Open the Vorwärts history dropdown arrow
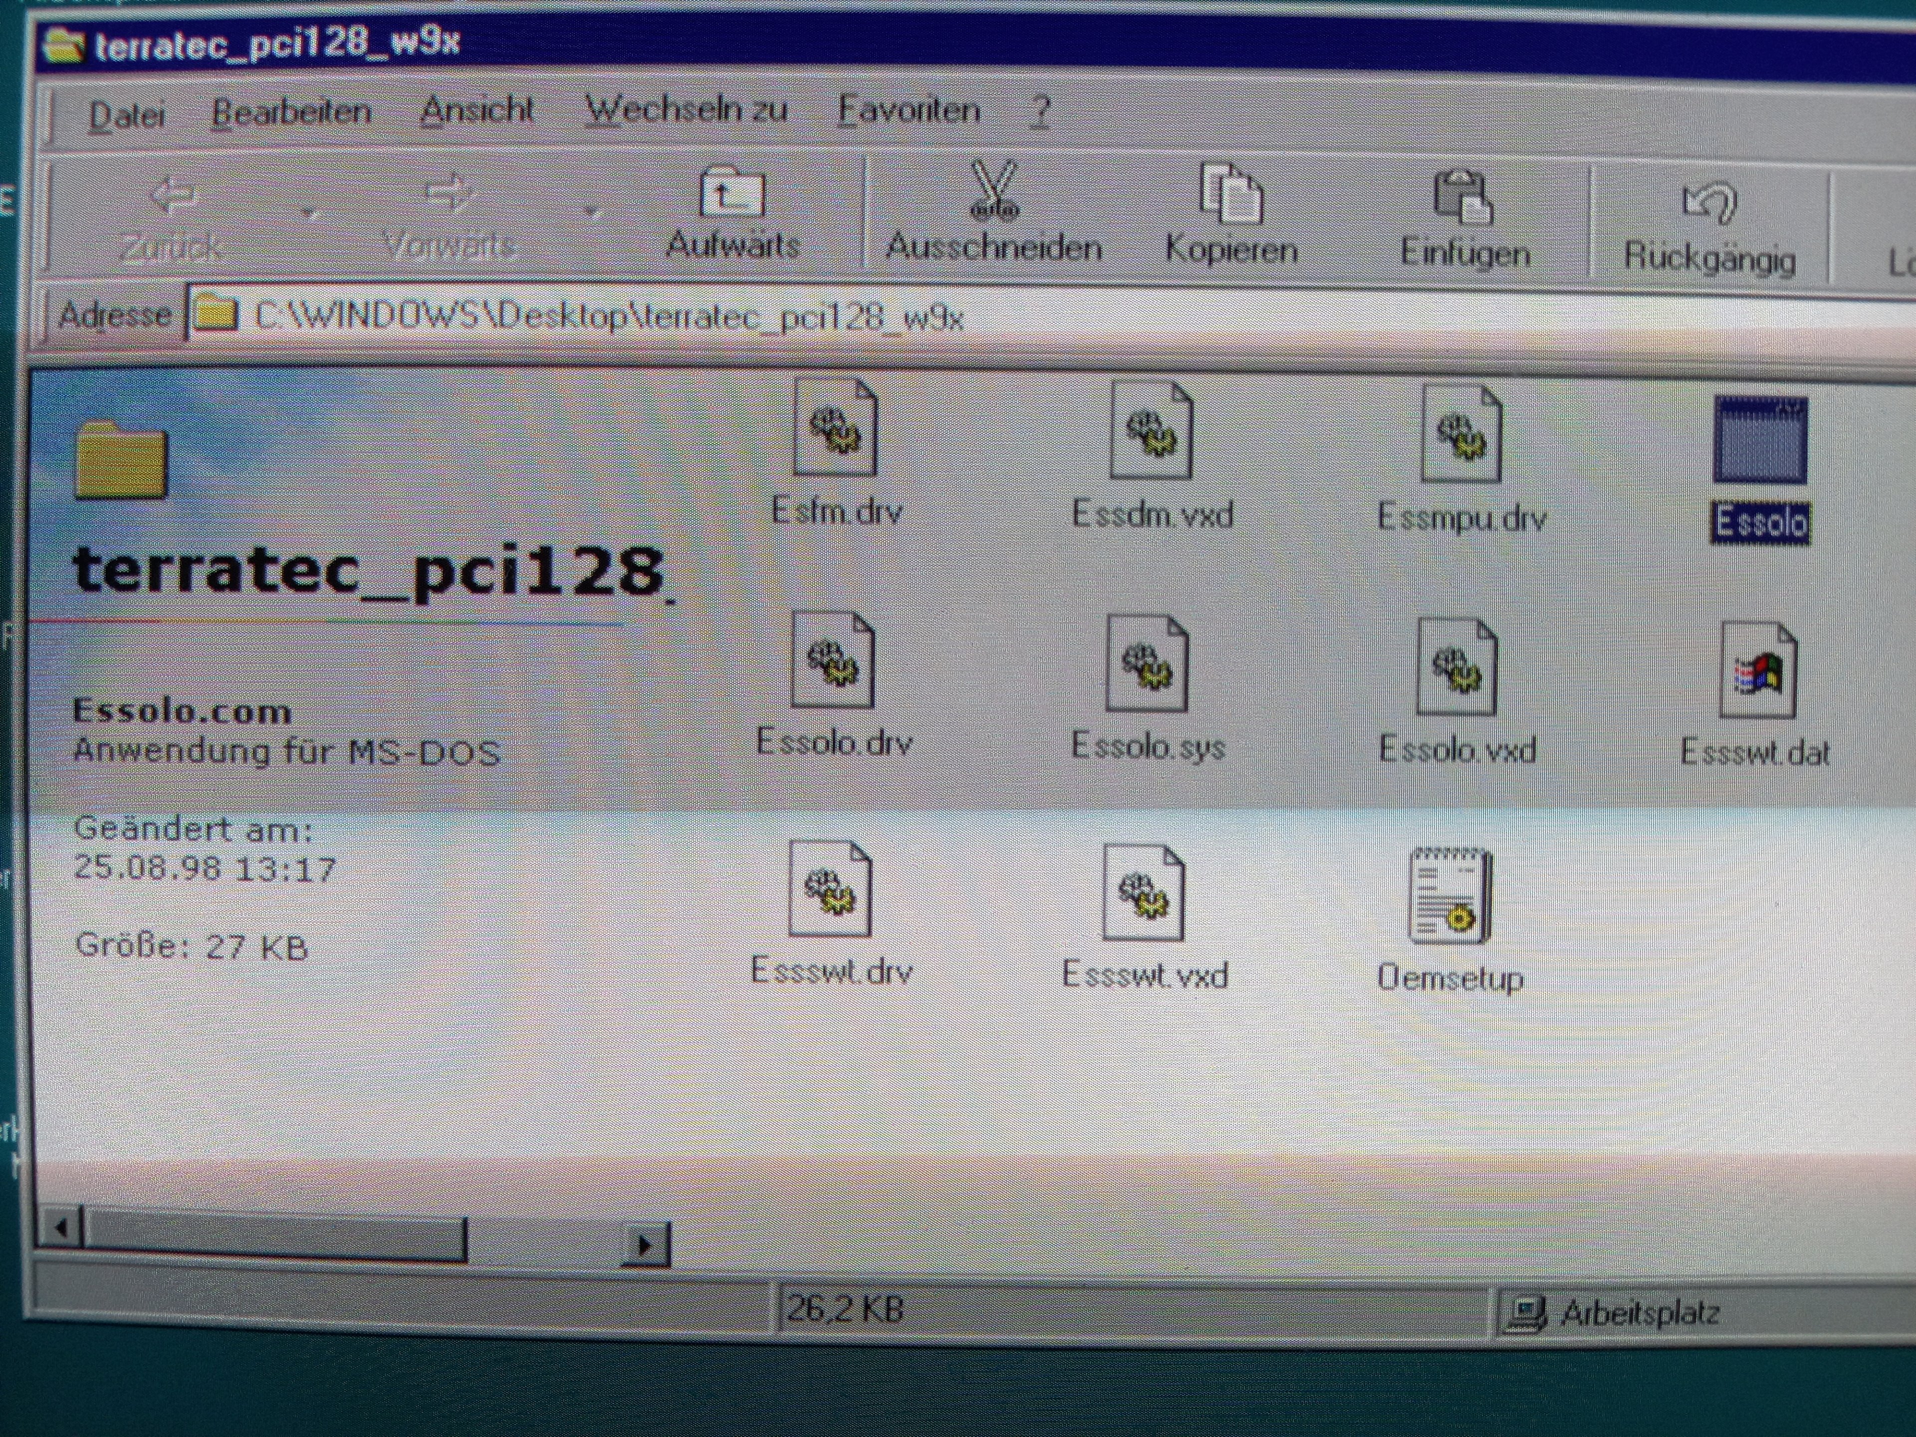Image resolution: width=1916 pixels, height=1437 pixels. 592,212
